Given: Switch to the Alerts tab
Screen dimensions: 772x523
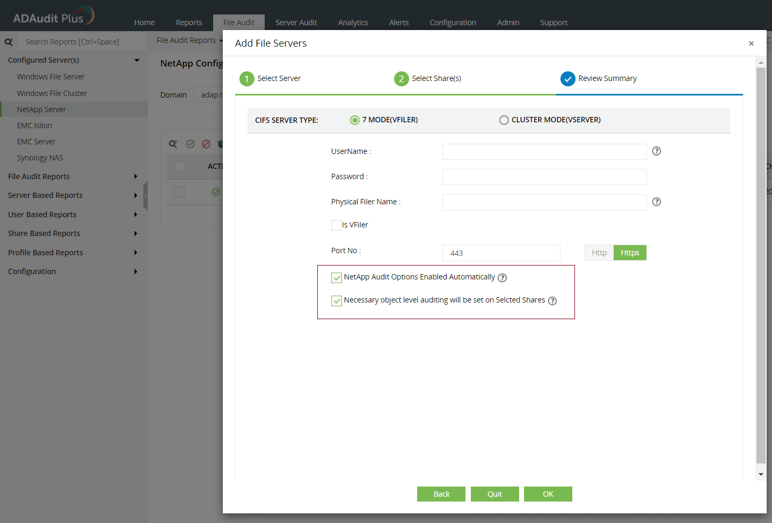Looking at the screenshot, I should coord(398,23).
